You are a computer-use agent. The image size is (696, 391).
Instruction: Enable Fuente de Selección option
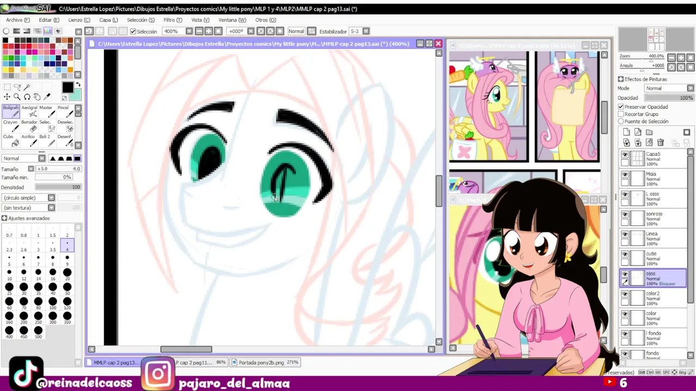coord(621,121)
